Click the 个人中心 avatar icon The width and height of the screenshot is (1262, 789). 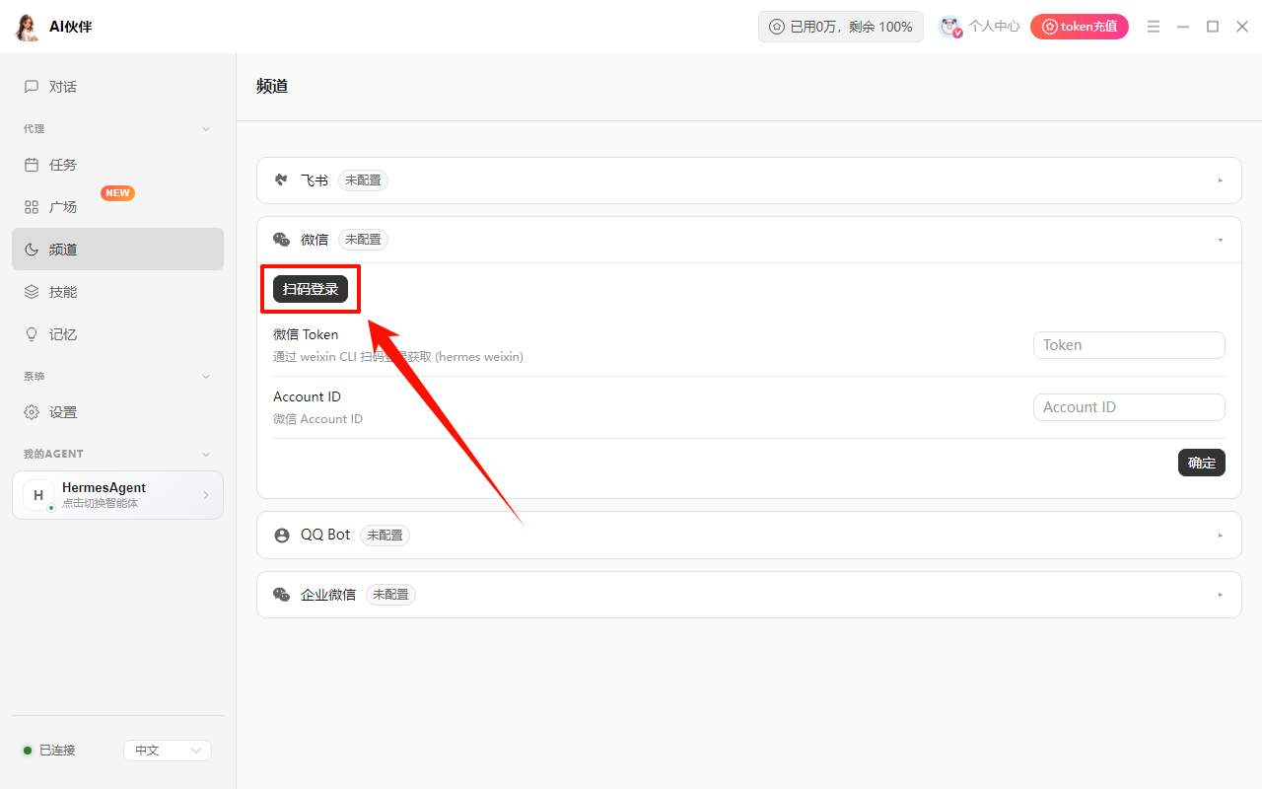(950, 27)
